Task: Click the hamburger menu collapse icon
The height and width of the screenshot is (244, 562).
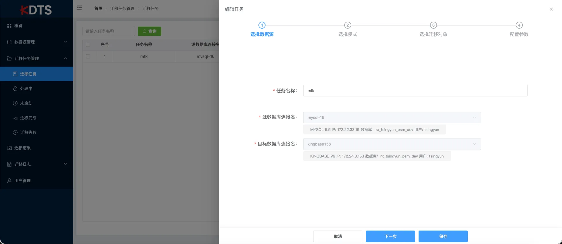Action: click(79, 8)
